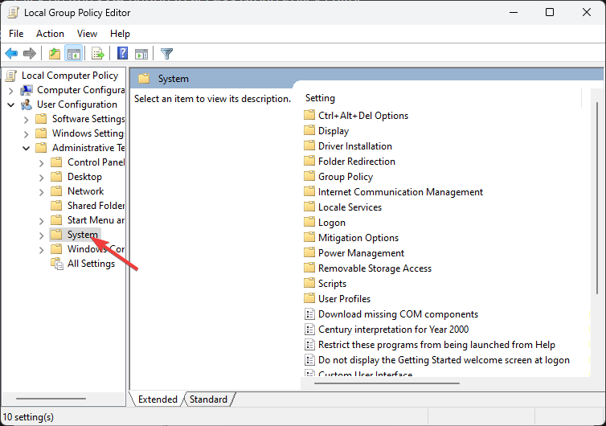Click the User Configuration person icon

coord(27,104)
